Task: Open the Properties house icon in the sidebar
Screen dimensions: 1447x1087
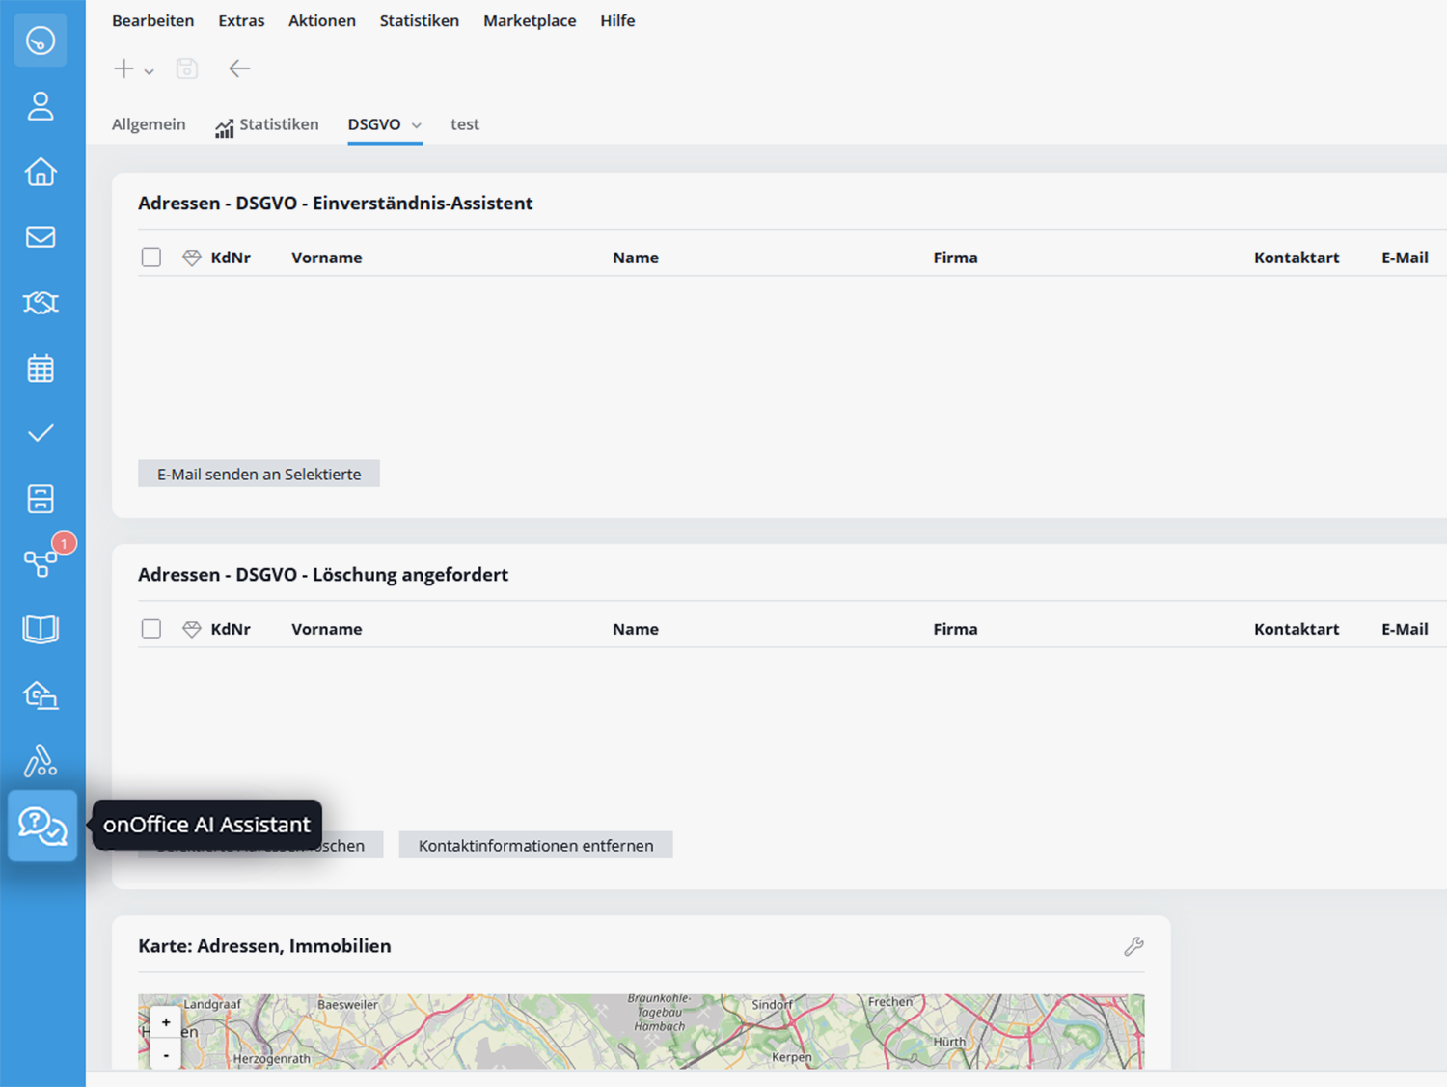Action: [x=41, y=172]
